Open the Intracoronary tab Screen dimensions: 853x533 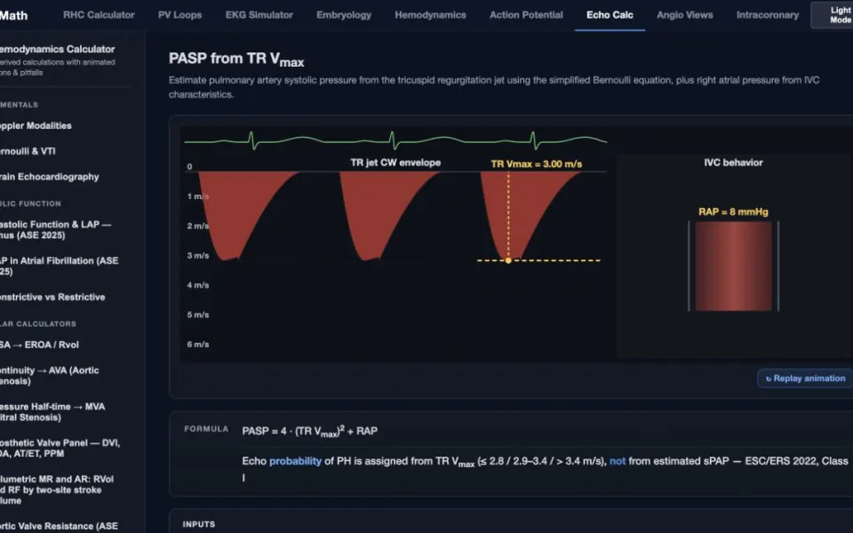[x=768, y=15]
